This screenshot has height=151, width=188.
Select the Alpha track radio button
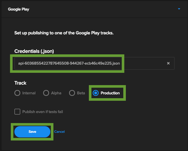pos(46,93)
